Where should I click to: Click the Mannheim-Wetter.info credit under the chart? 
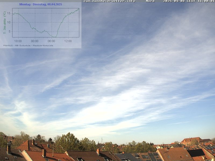click(x=43, y=45)
